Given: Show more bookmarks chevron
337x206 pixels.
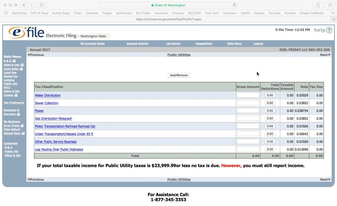Looking at the screenshot, I should point(333,13).
